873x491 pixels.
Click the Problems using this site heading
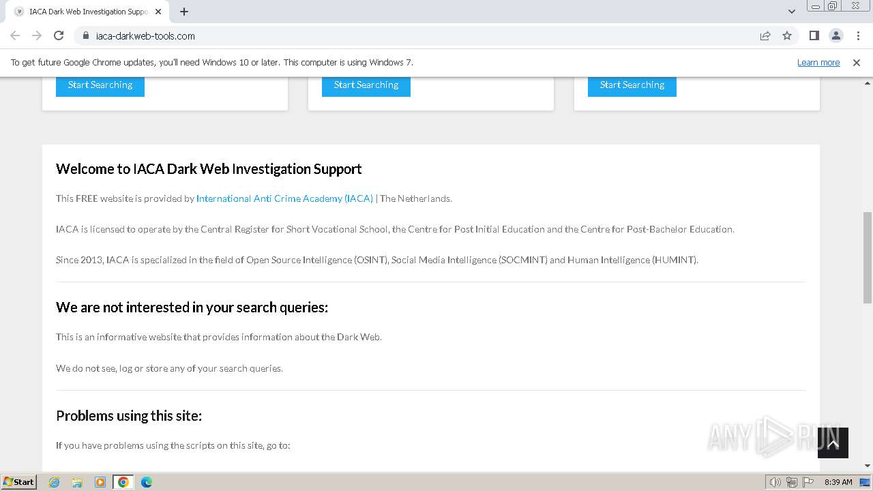point(129,416)
